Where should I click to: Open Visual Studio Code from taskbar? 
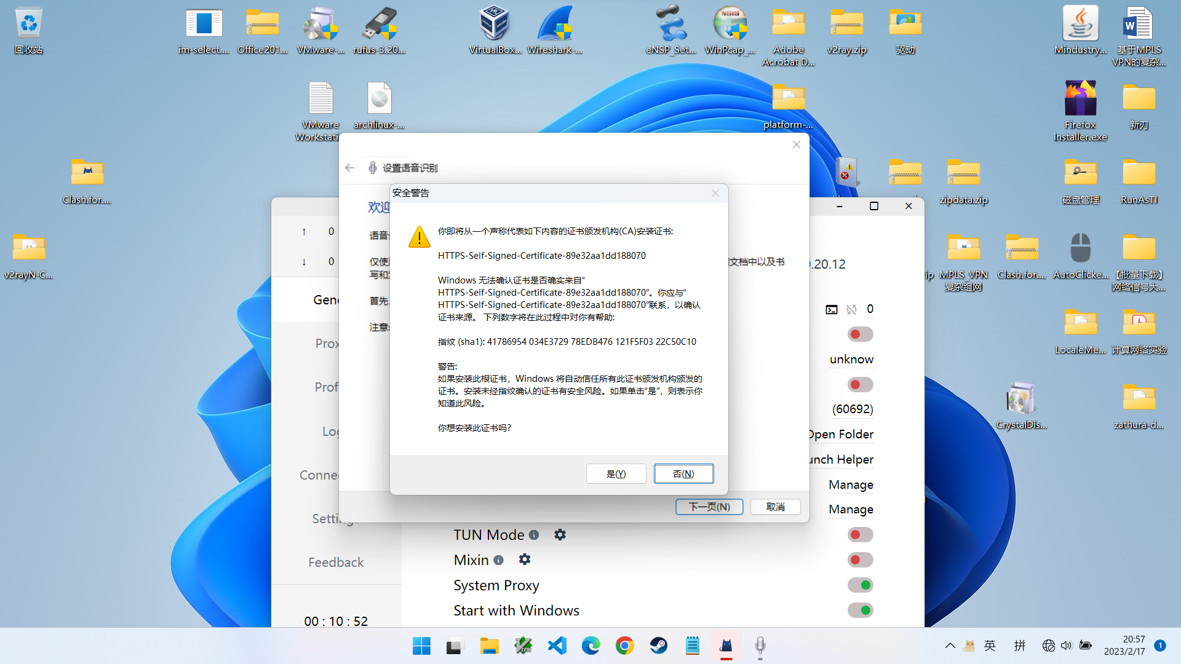tap(557, 646)
